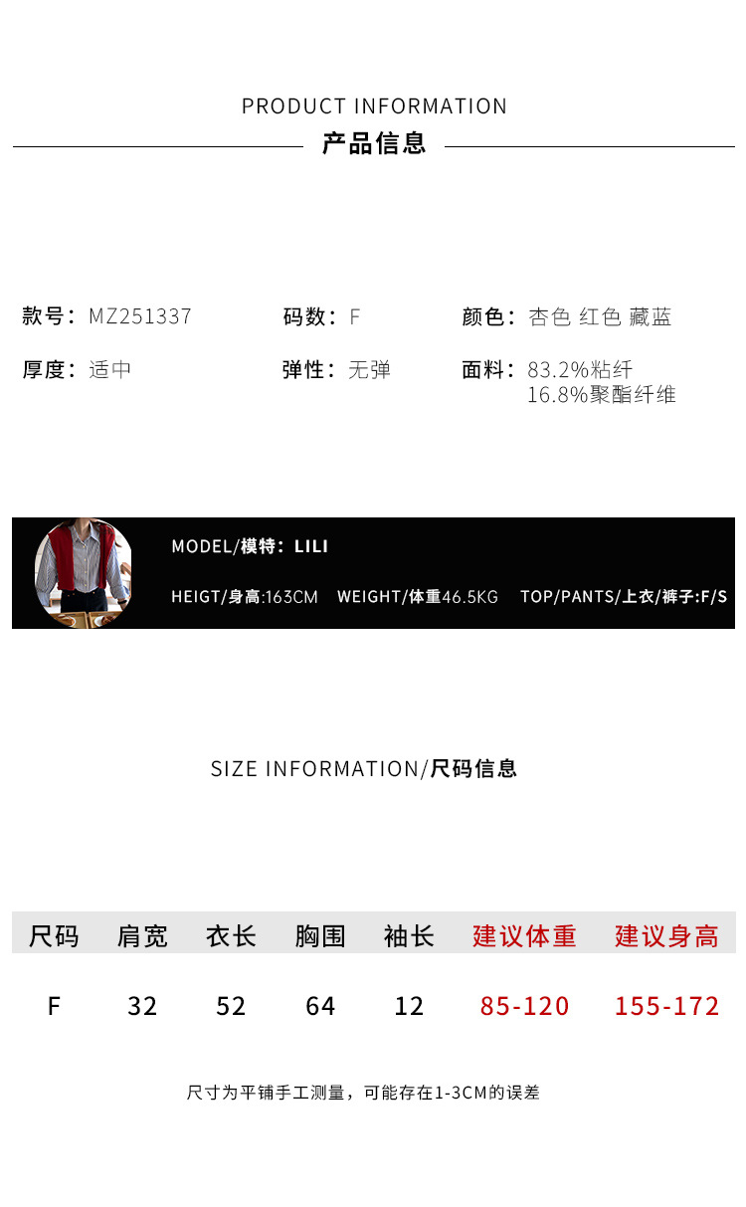
Task: Click the TOP/PANTS F/S size text
Action: [624, 597]
